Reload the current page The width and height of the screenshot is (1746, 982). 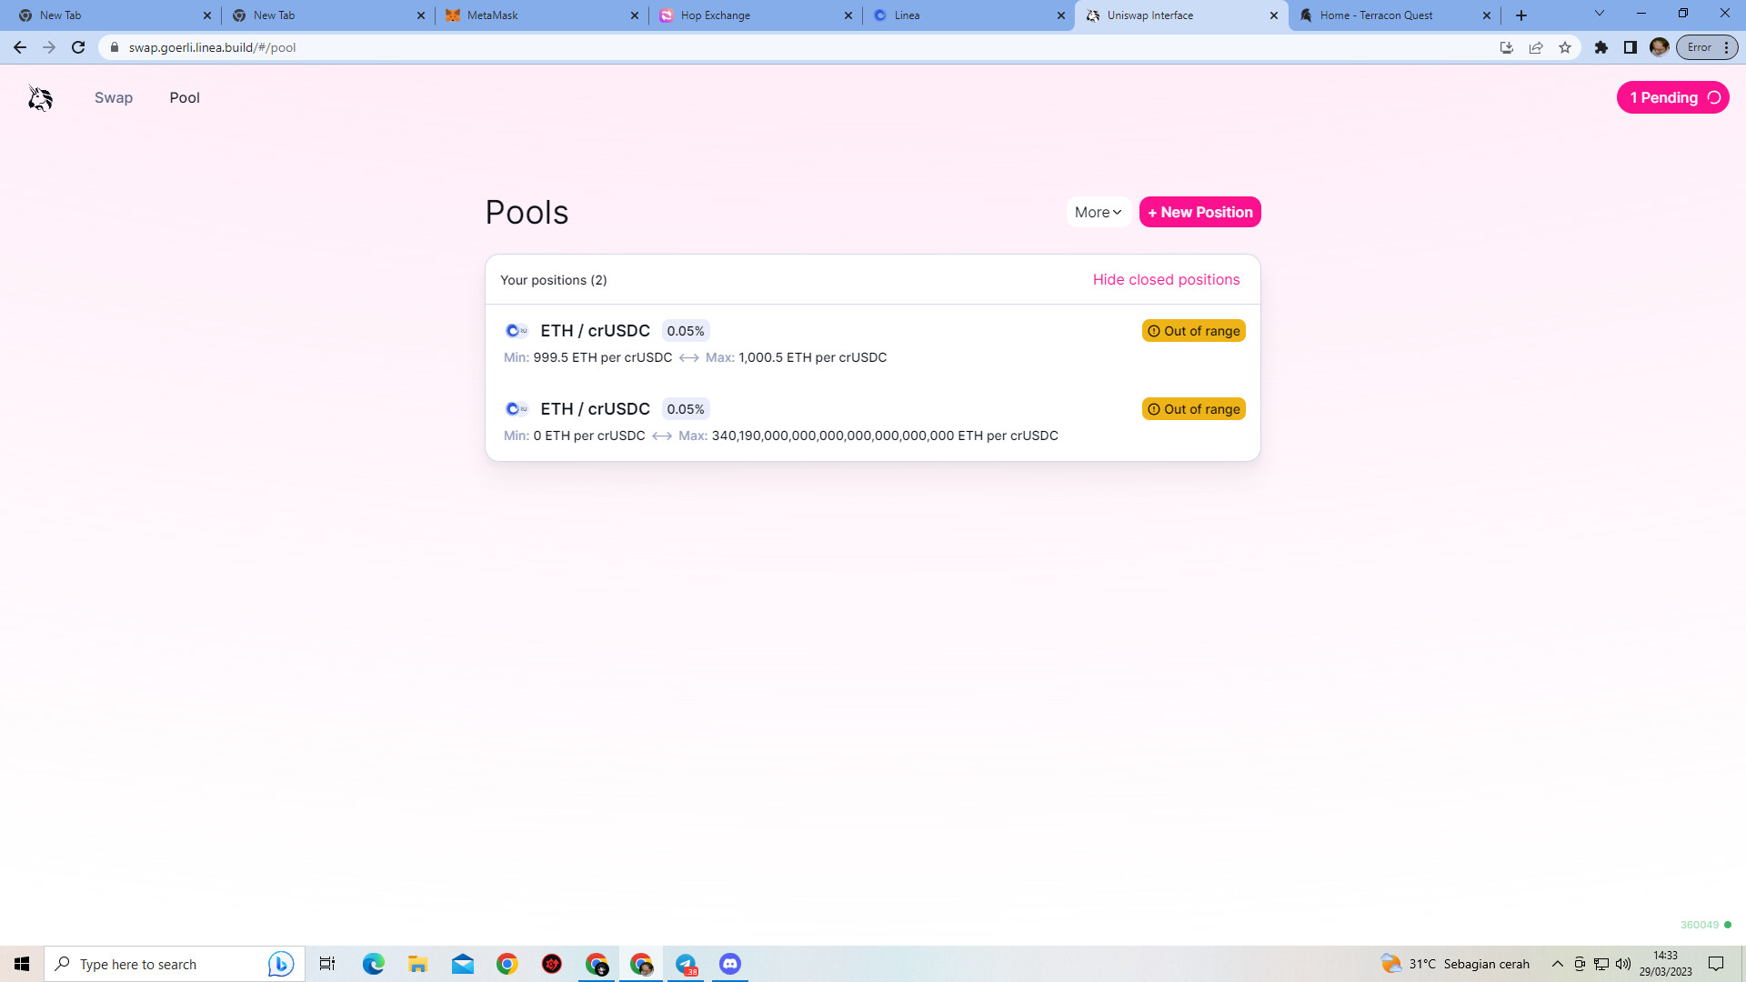point(78,47)
